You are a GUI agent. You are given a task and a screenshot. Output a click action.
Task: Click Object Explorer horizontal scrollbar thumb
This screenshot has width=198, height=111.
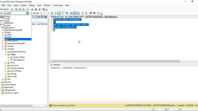(16, 106)
